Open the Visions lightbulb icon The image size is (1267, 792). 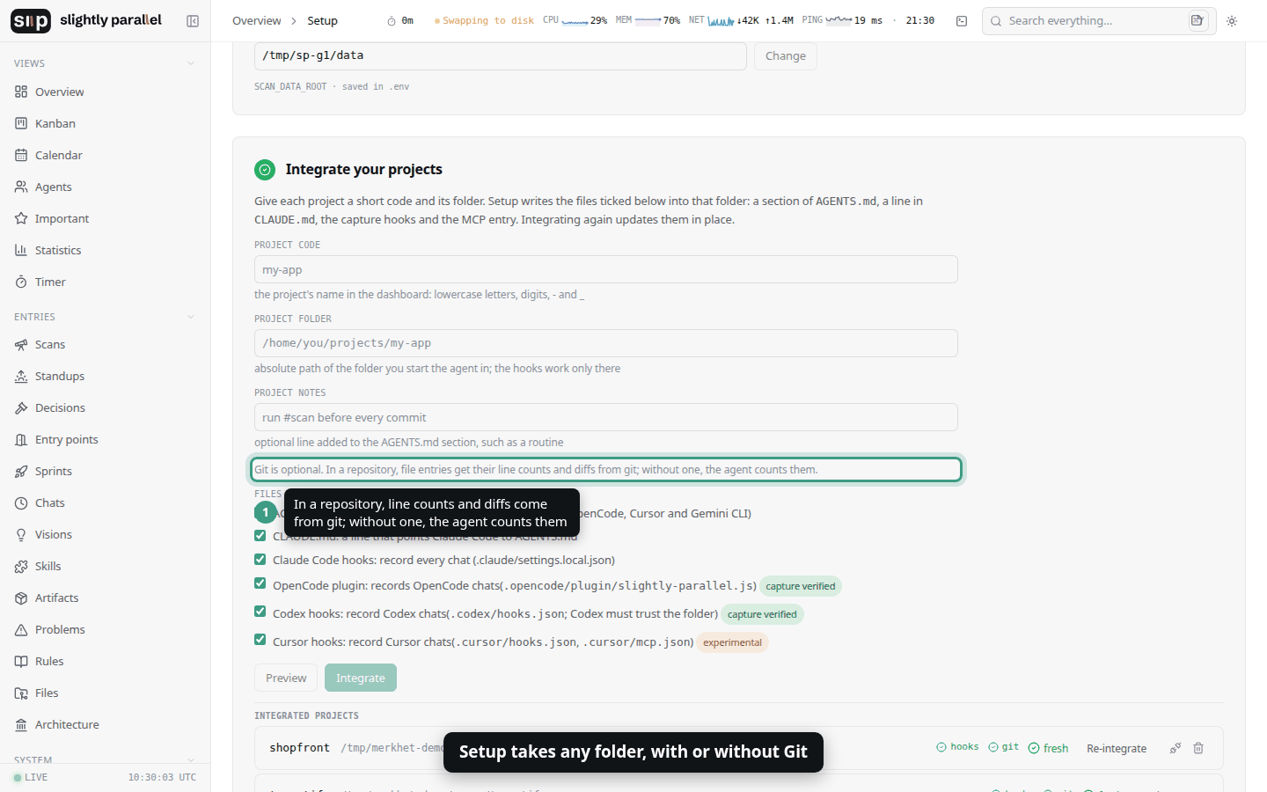(21, 534)
